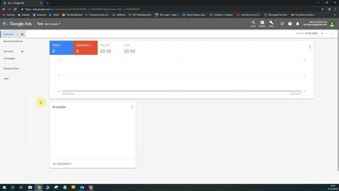The width and height of the screenshot is (339, 191).
Task: Open the Go To search icon
Action: tap(253, 23)
